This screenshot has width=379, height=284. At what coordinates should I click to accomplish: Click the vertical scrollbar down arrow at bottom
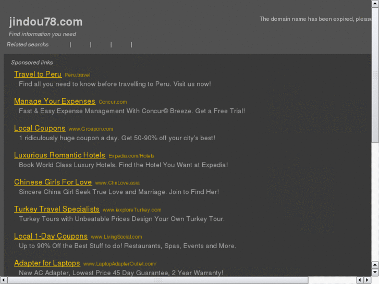click(x=375, y=273)
